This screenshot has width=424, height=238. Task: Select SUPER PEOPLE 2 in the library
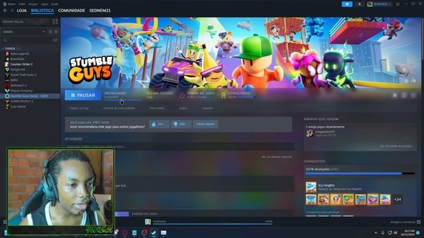pos(22,101)
